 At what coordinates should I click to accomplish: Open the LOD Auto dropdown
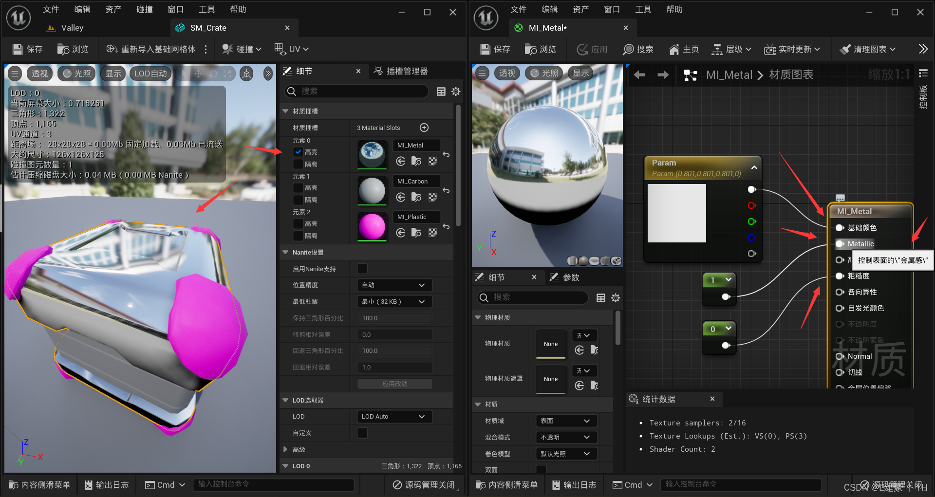click(394, 417)
